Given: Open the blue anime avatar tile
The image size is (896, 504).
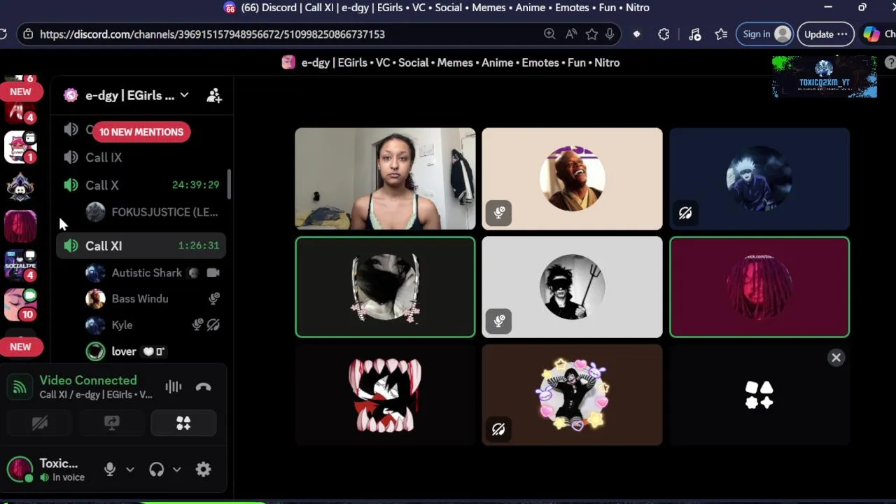Looking at the screenshot, I should click(759, 178).
